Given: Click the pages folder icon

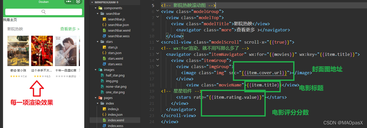Looking at the screenshot, I should [100, 98].
